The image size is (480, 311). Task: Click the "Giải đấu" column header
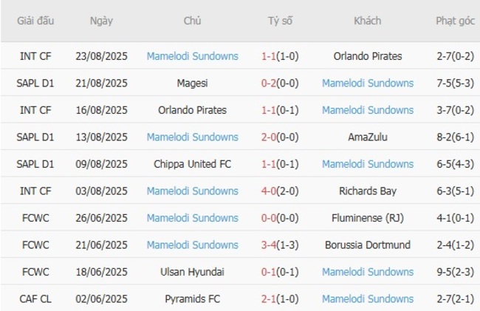click(x=35, y=21)
